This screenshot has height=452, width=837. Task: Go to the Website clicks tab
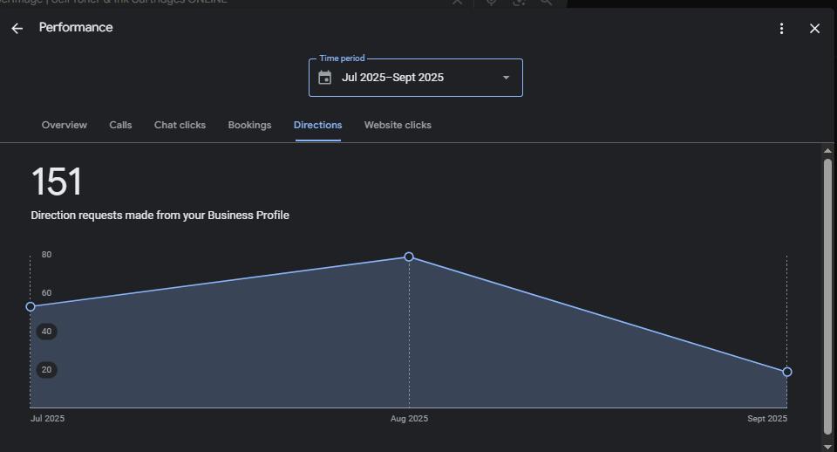pyautogui.click(x=398, y=125)
